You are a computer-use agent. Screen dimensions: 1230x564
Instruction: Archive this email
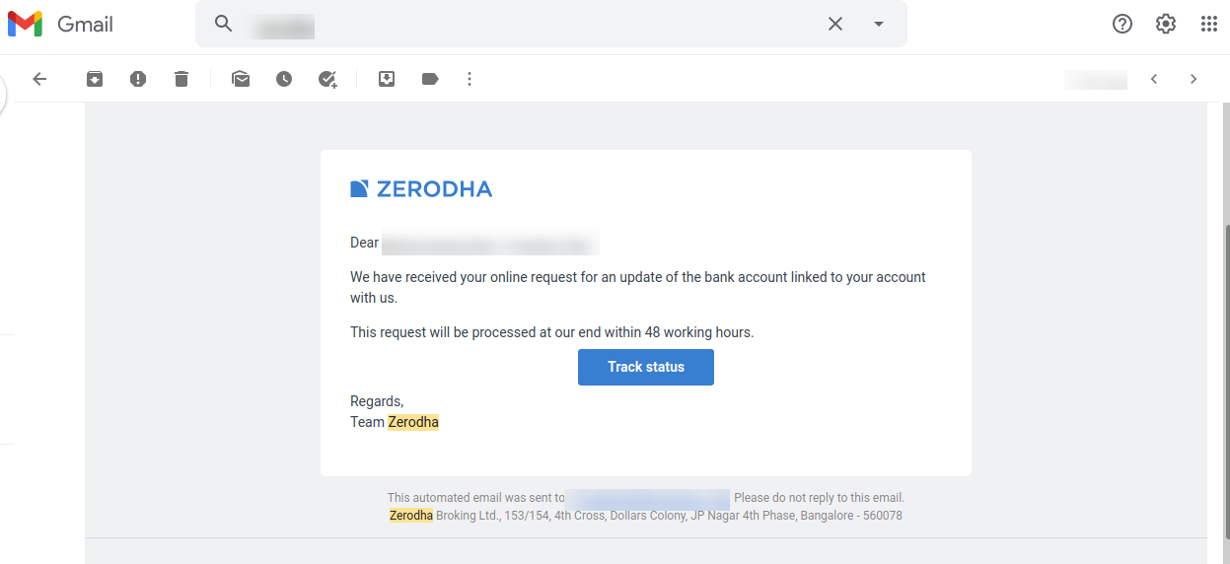point(95,79)
